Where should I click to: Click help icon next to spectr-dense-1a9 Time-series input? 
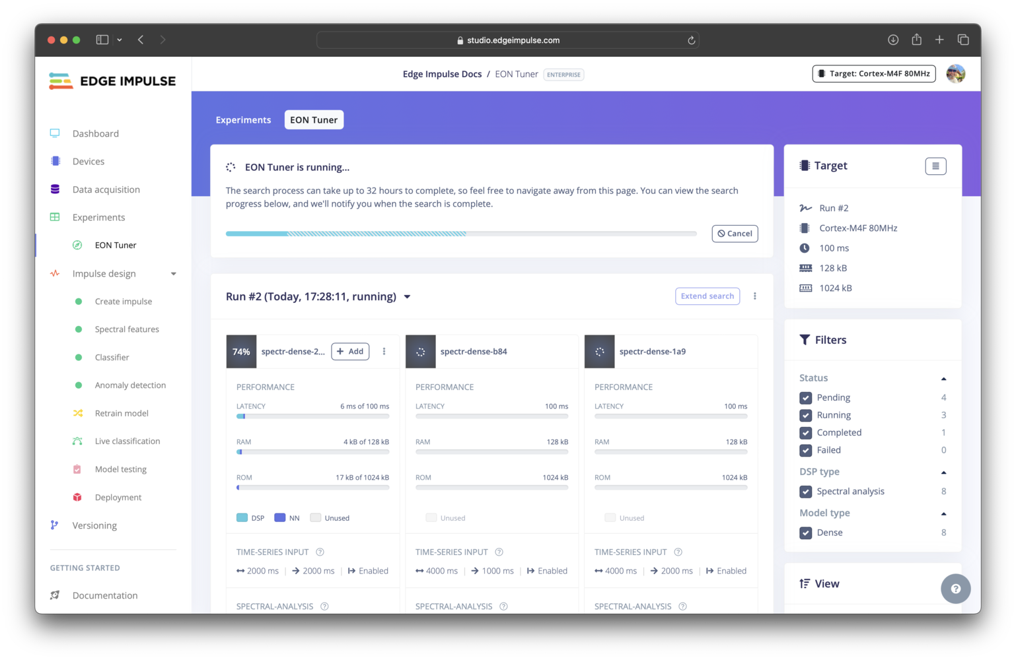[x=678, y=552]
